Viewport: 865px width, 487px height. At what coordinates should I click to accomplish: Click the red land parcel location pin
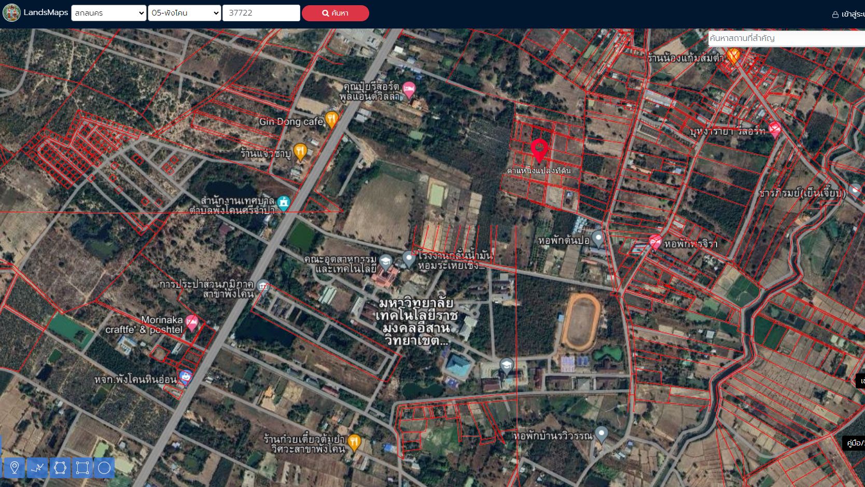coord(539,150)
